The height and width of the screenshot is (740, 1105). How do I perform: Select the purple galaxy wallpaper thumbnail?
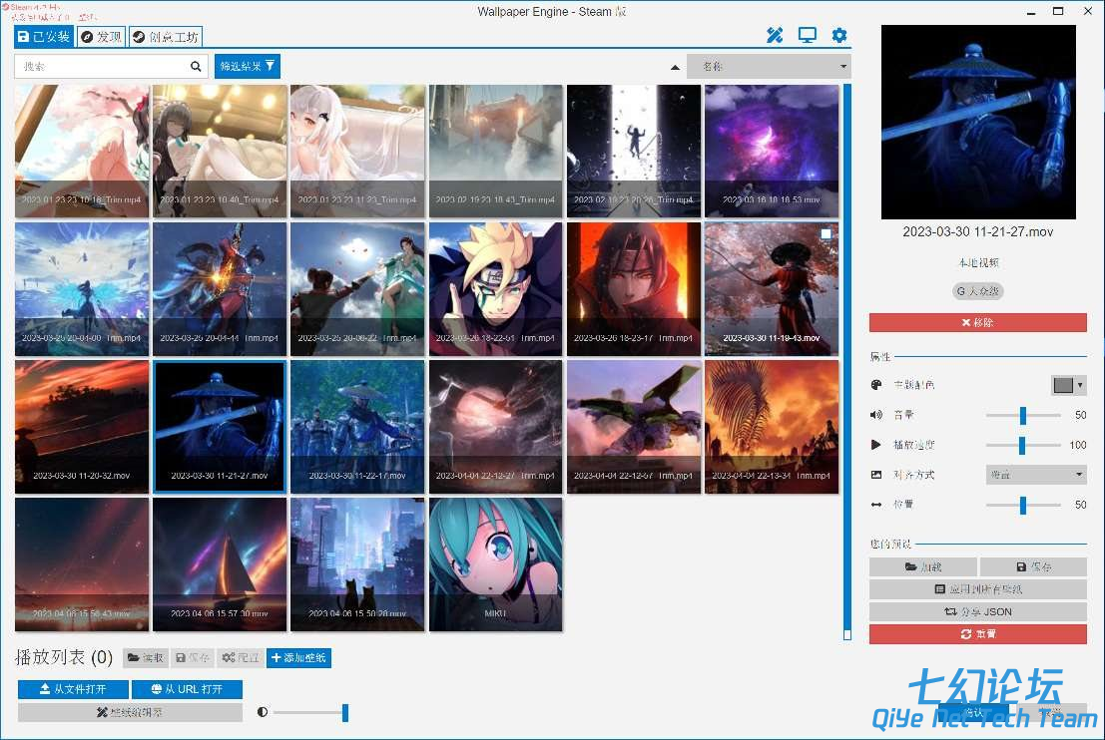[x=772, y=151]
